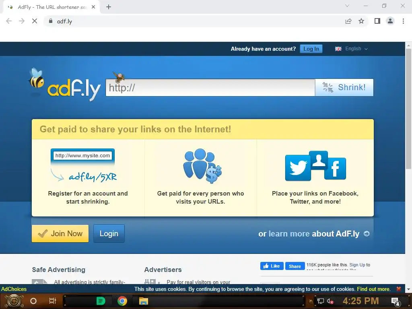Screen dimensions: 412x309
Task: Open a new tab with plus button
Action: pyautogui.click(x=109, y=7)
